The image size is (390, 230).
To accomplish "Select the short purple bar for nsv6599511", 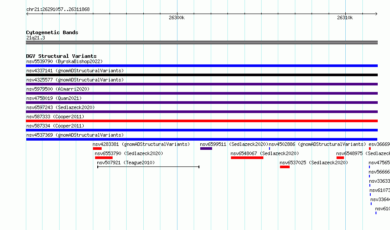I will [206, 149].
